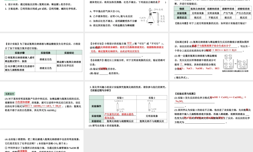Select the test tube diagram labeled 乙
253x152 pixels.
[x=158, y=18]
